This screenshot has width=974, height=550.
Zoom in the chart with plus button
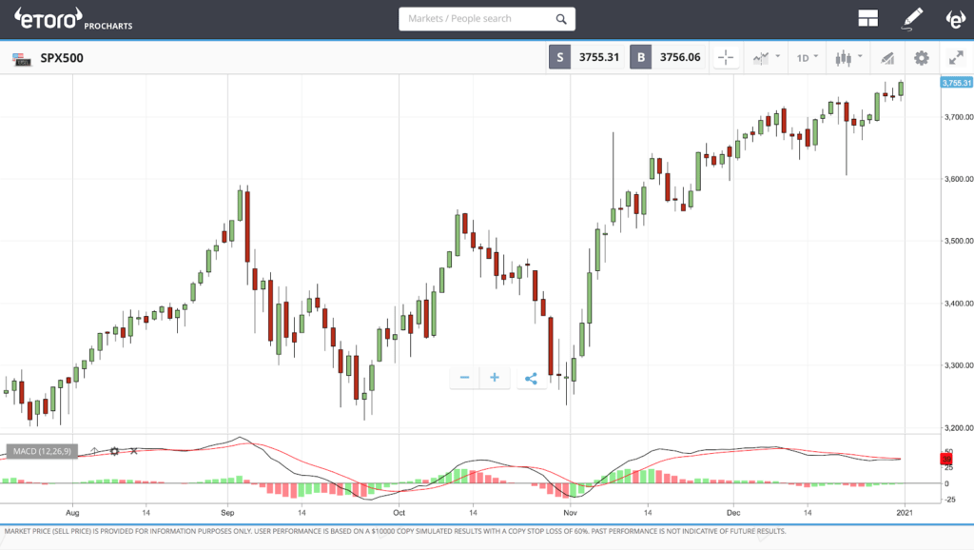(x=495, y=378)
